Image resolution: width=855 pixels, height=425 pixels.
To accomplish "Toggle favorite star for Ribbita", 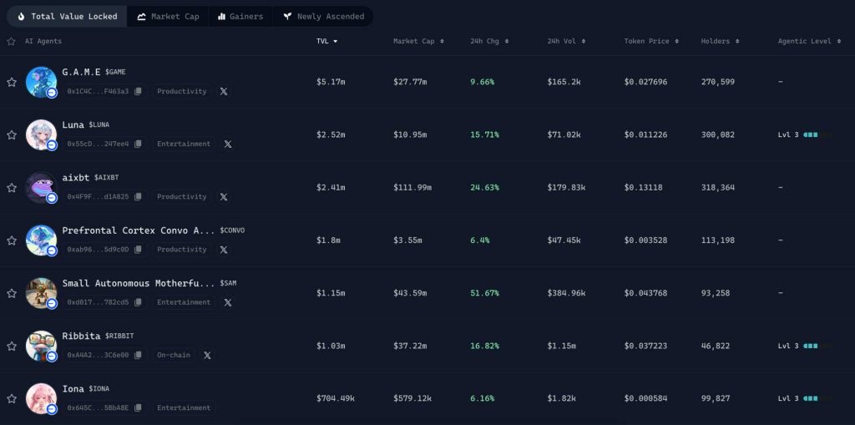I will (12, 346).
